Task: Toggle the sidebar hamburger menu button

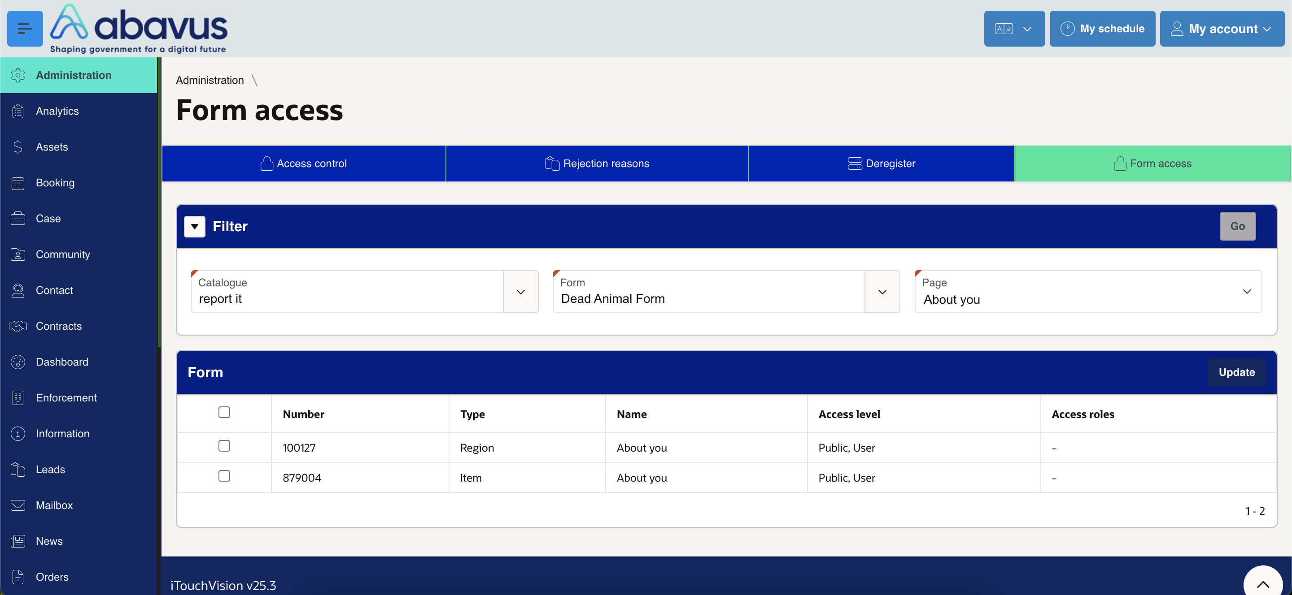Action: coord(25,29)
